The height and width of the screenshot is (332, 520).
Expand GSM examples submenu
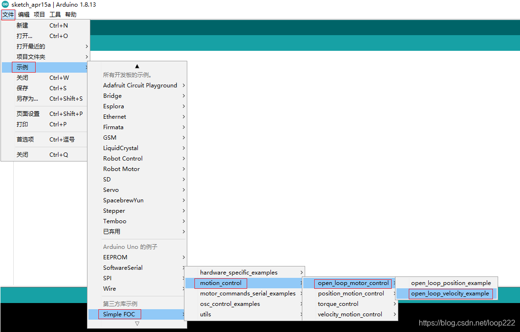pyautogui.click(x=137, y=138)
